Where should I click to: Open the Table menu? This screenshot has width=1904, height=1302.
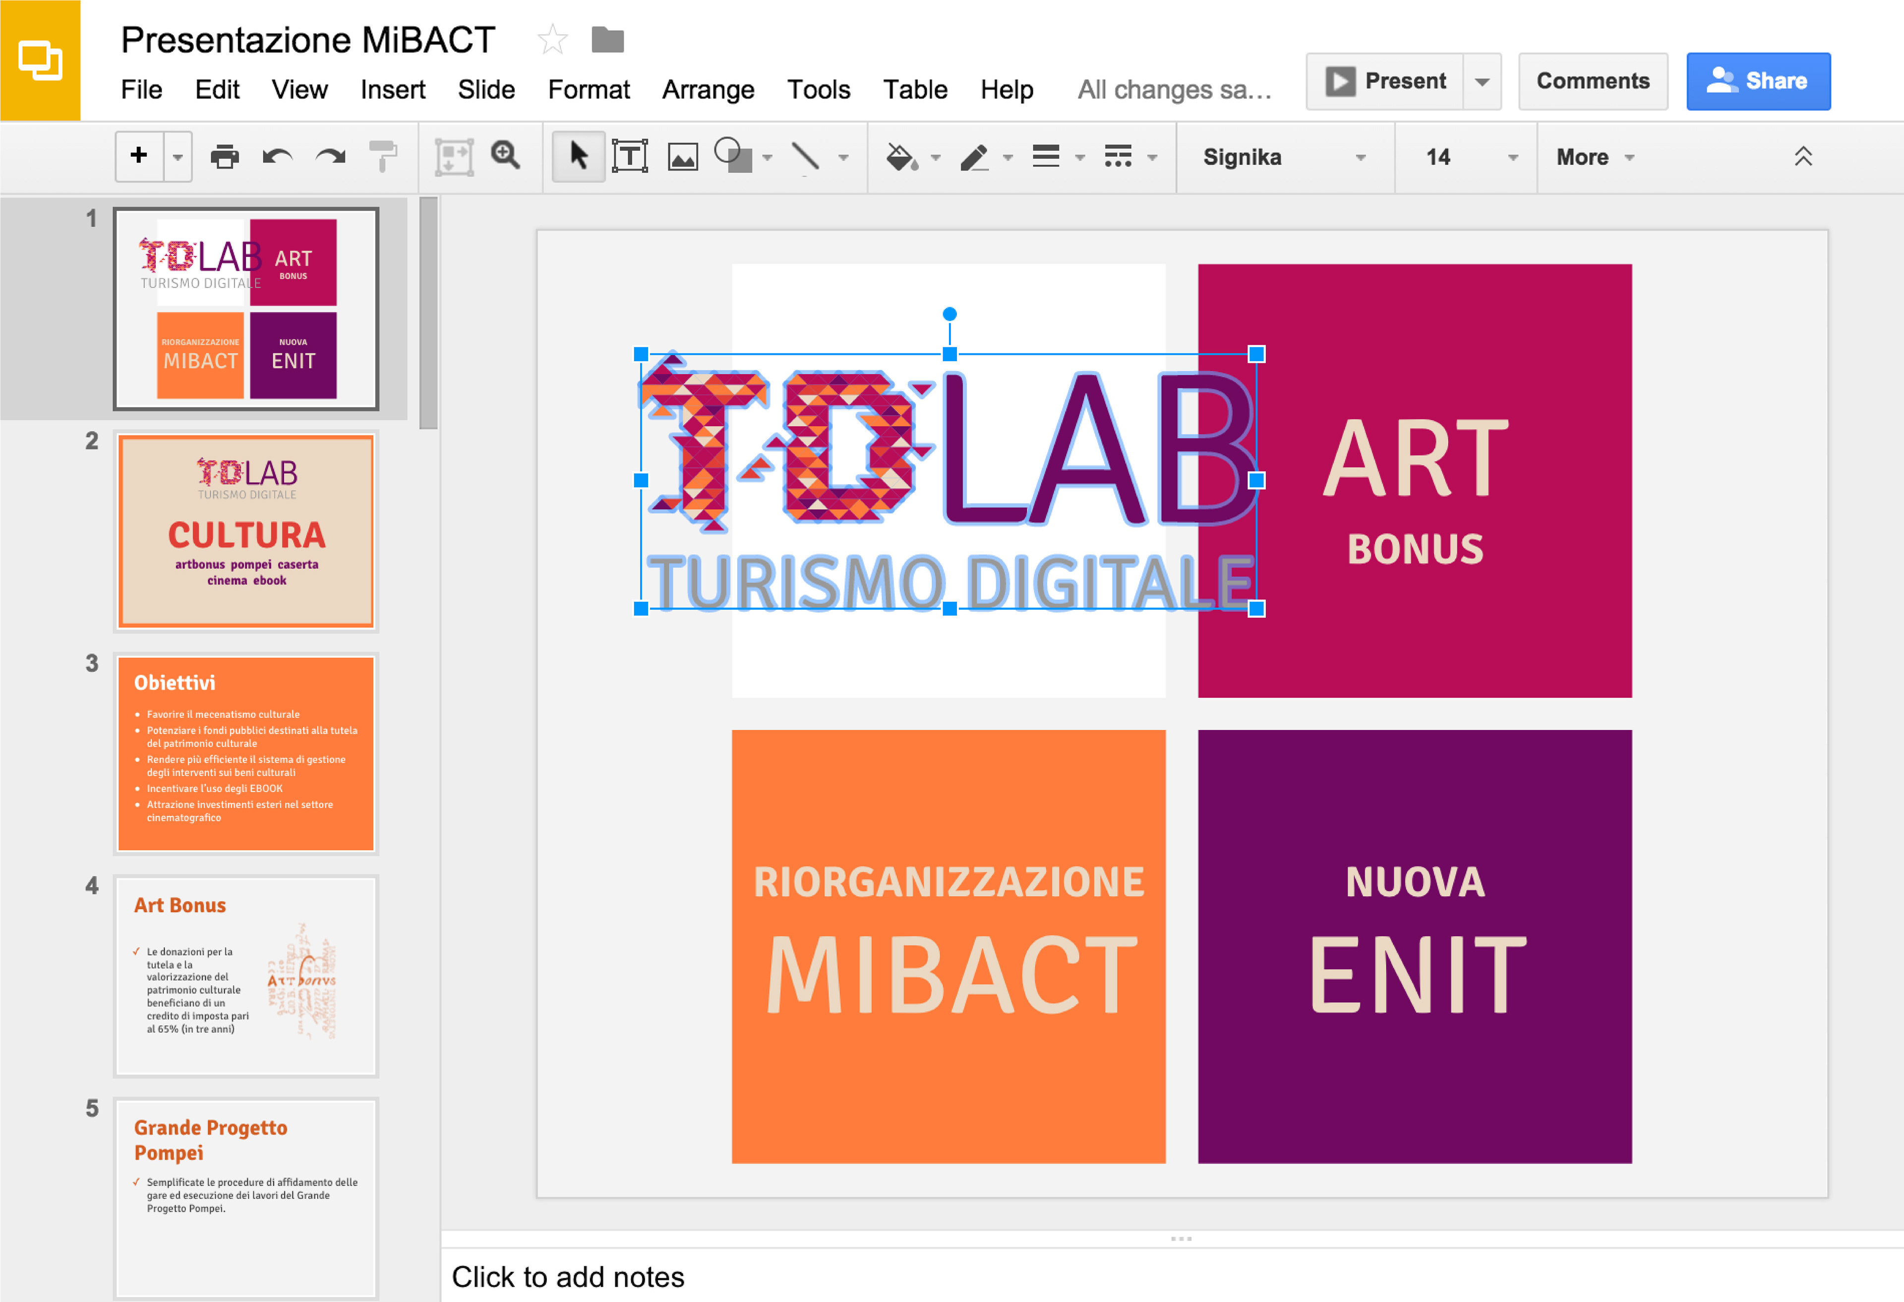916,89
